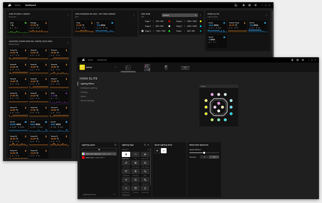The width and height of the screenshot is (322, 203).
Task: Open Asustek motherboard card menu
Action: coord(68,42)
